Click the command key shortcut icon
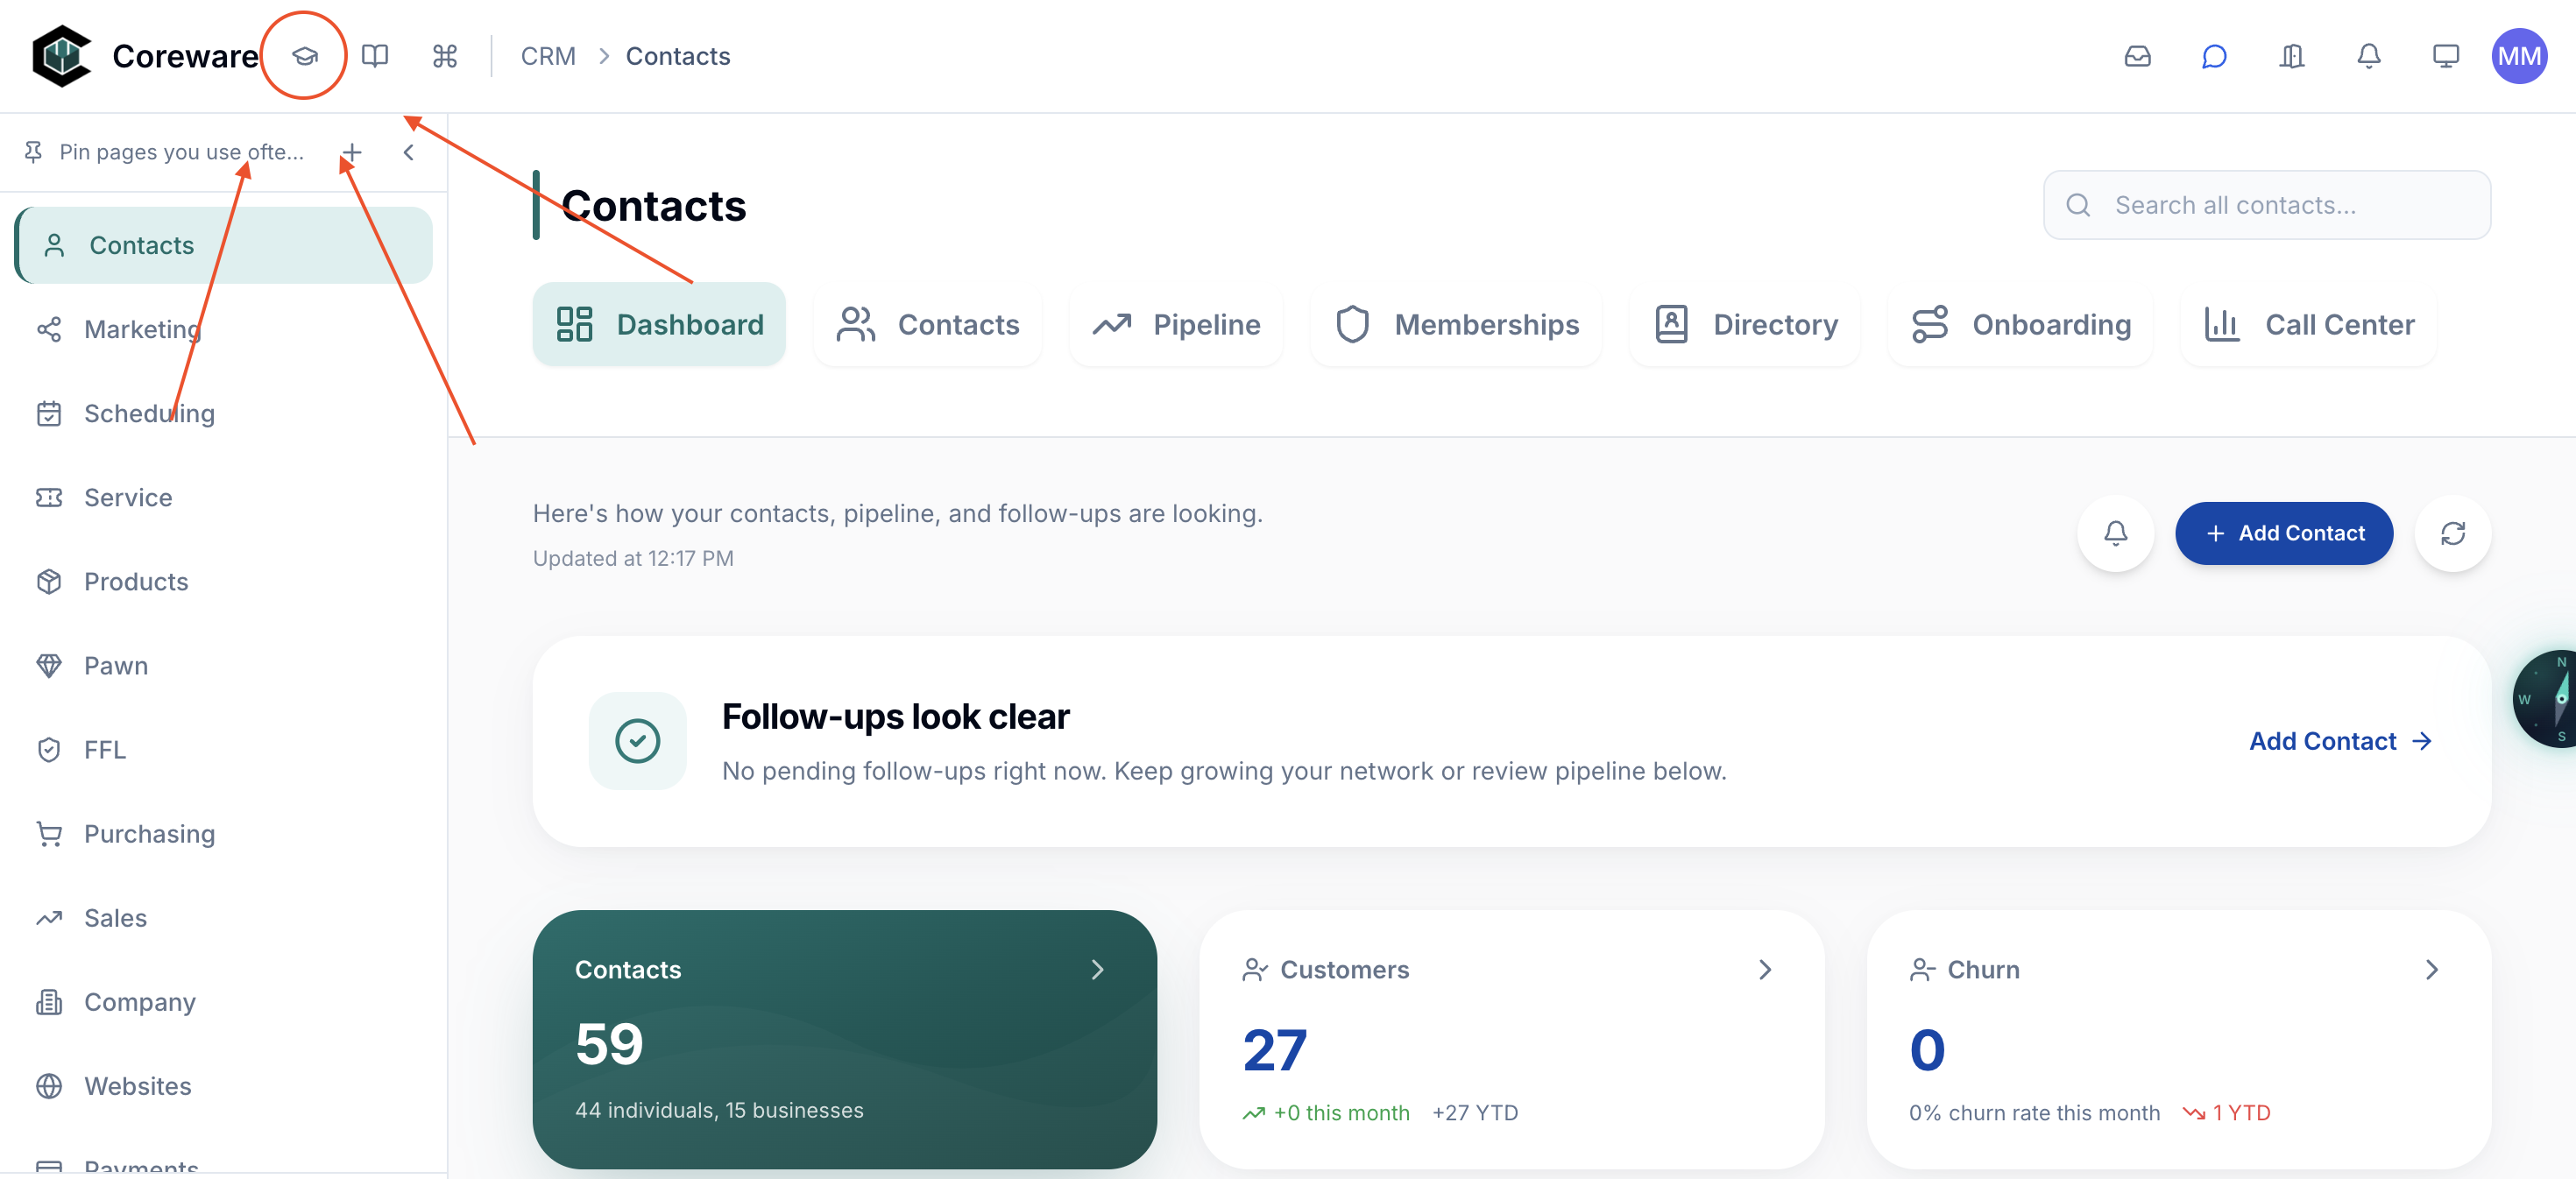The image size is (2576, 1179). (x=445, y=56)
